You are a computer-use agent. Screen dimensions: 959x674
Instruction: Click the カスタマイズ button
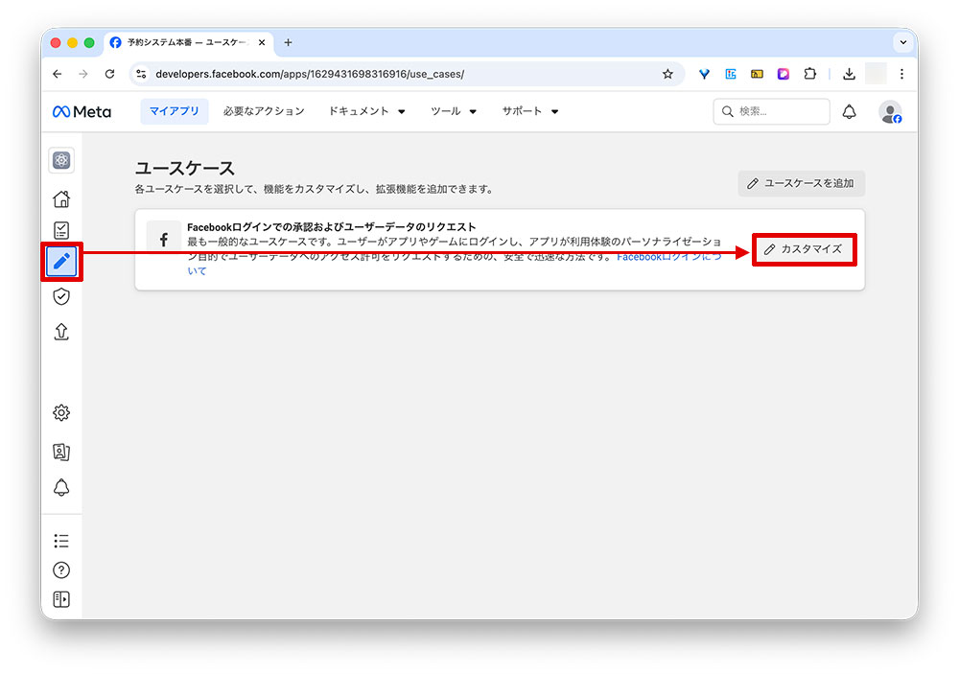click(x=805, y=249)
